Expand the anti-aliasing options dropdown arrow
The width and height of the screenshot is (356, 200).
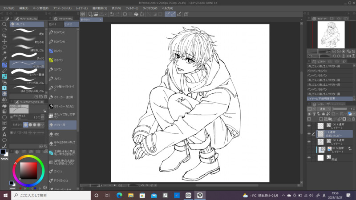(x=43, y=125)
